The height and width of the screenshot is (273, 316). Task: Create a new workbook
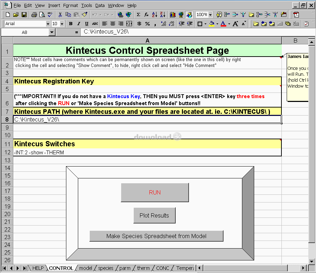(x=8, y=15)
